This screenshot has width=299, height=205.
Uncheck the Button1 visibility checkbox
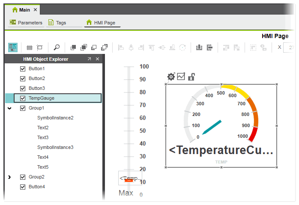[23, 68]
